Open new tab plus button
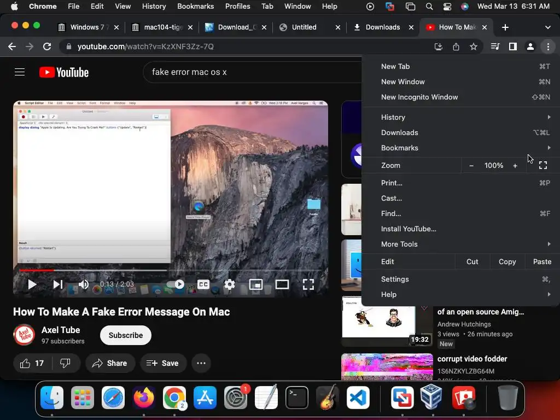560x420 pixels. click(x=505, y=27)
